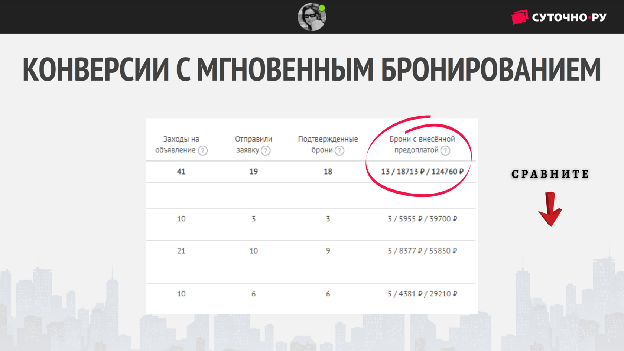Select the Заходы на объявление column header
The image size is (624, 351).
181,144
